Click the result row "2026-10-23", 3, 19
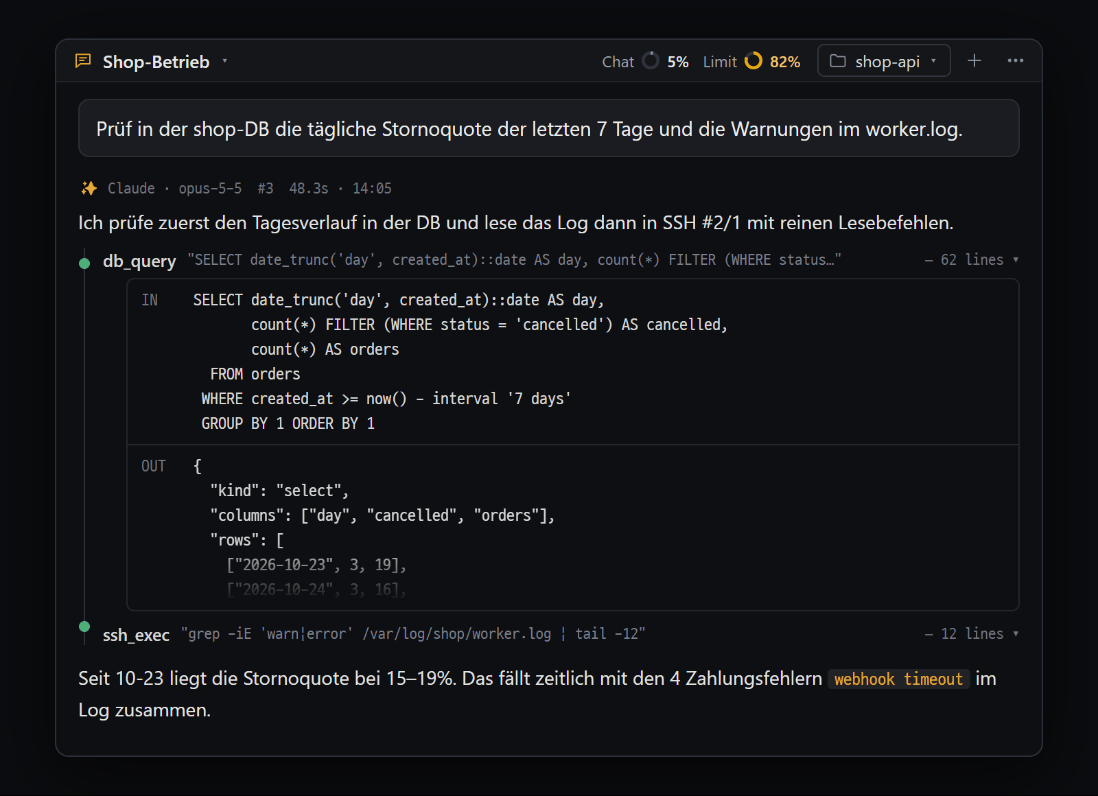The width and height of the screenshot is (1098, 796). pyautogui.click(x=316, y=565)
